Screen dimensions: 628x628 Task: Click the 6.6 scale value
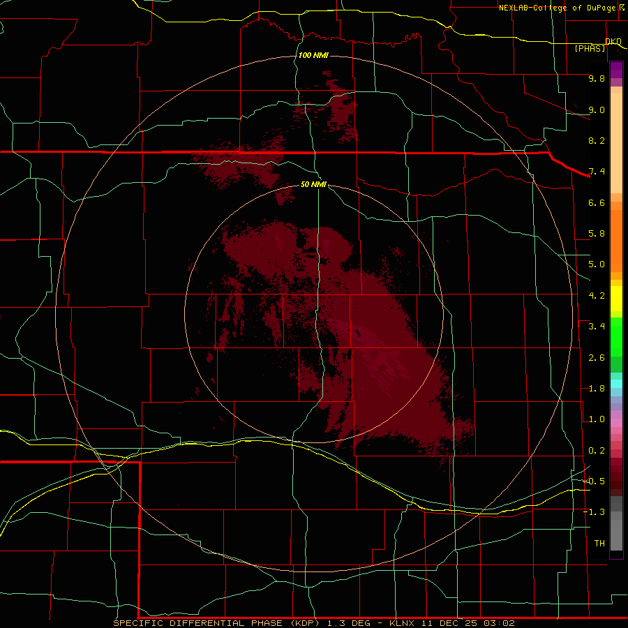597,202
